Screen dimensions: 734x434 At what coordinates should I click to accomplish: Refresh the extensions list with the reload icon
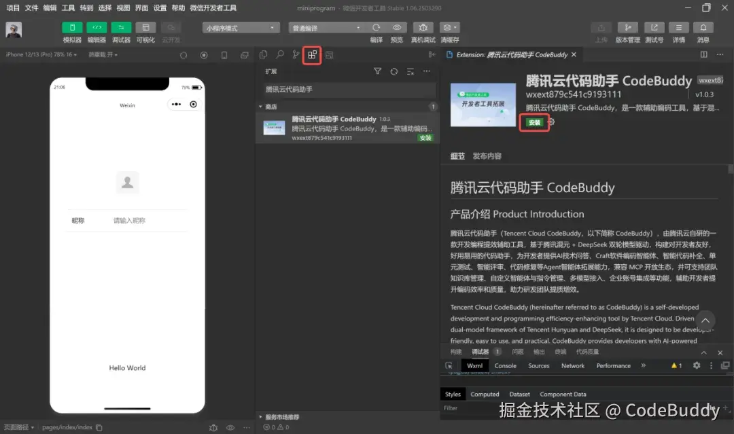[x=394, y=71]
